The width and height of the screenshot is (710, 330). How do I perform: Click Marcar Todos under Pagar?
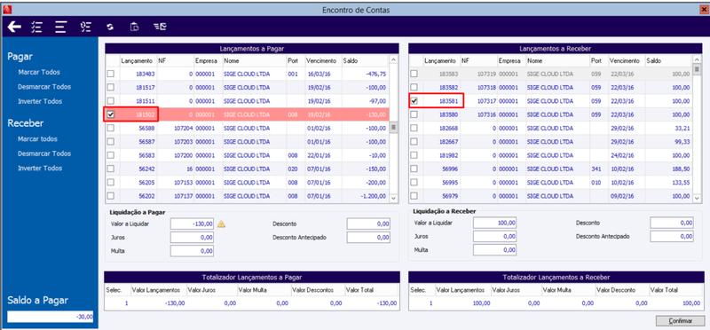coord(39,72)
